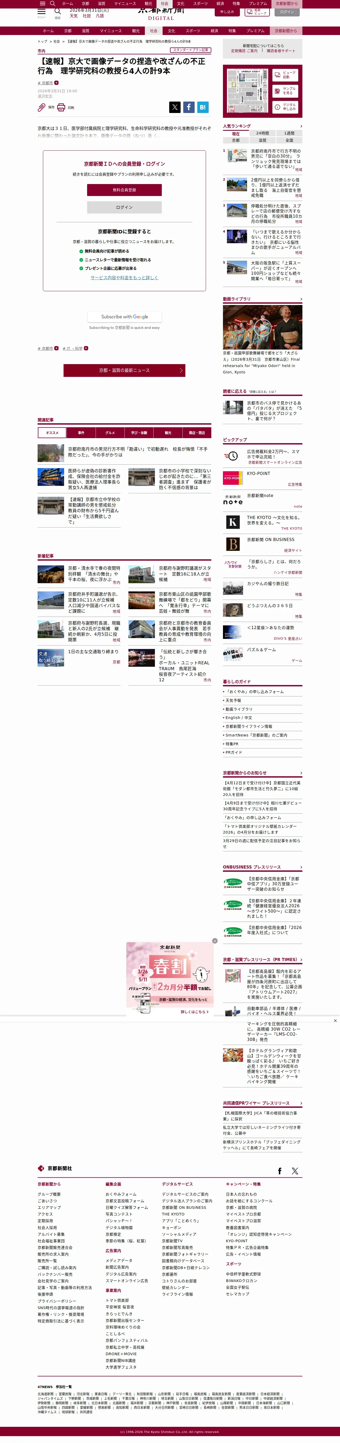Select the 1週間 ranking tab
The image size is (340, 1443).
(289, 133)
